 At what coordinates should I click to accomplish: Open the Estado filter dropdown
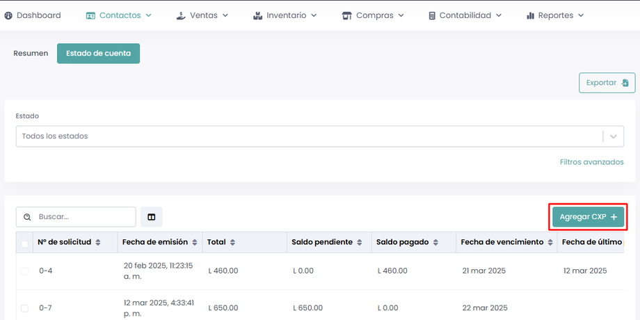(613, 136)
